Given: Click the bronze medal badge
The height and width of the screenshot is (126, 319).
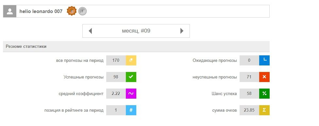Looking at the screenshot, I should click(72, 11).
